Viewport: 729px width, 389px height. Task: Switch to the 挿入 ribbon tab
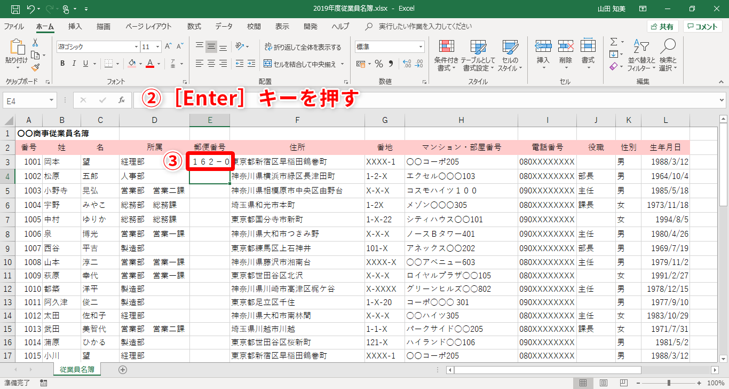75,26
